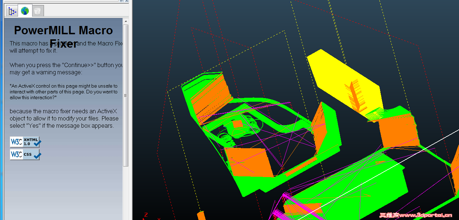The height and width of the screenshot is (220, 459).
Task: Open the recycle bin tab
Action: [x=37, y=11]
